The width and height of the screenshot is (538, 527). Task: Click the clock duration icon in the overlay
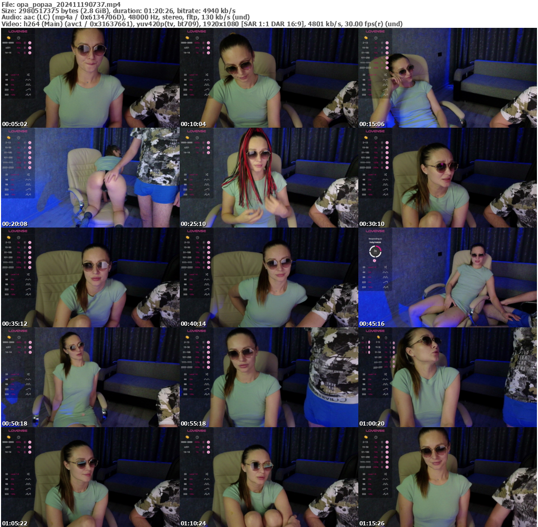point(18,38)
